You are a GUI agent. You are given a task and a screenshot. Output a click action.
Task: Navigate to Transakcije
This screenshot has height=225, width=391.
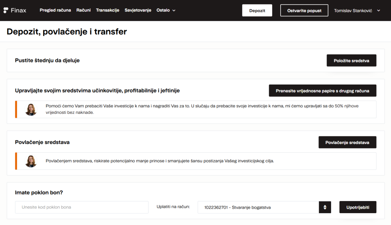coord(108,10)
